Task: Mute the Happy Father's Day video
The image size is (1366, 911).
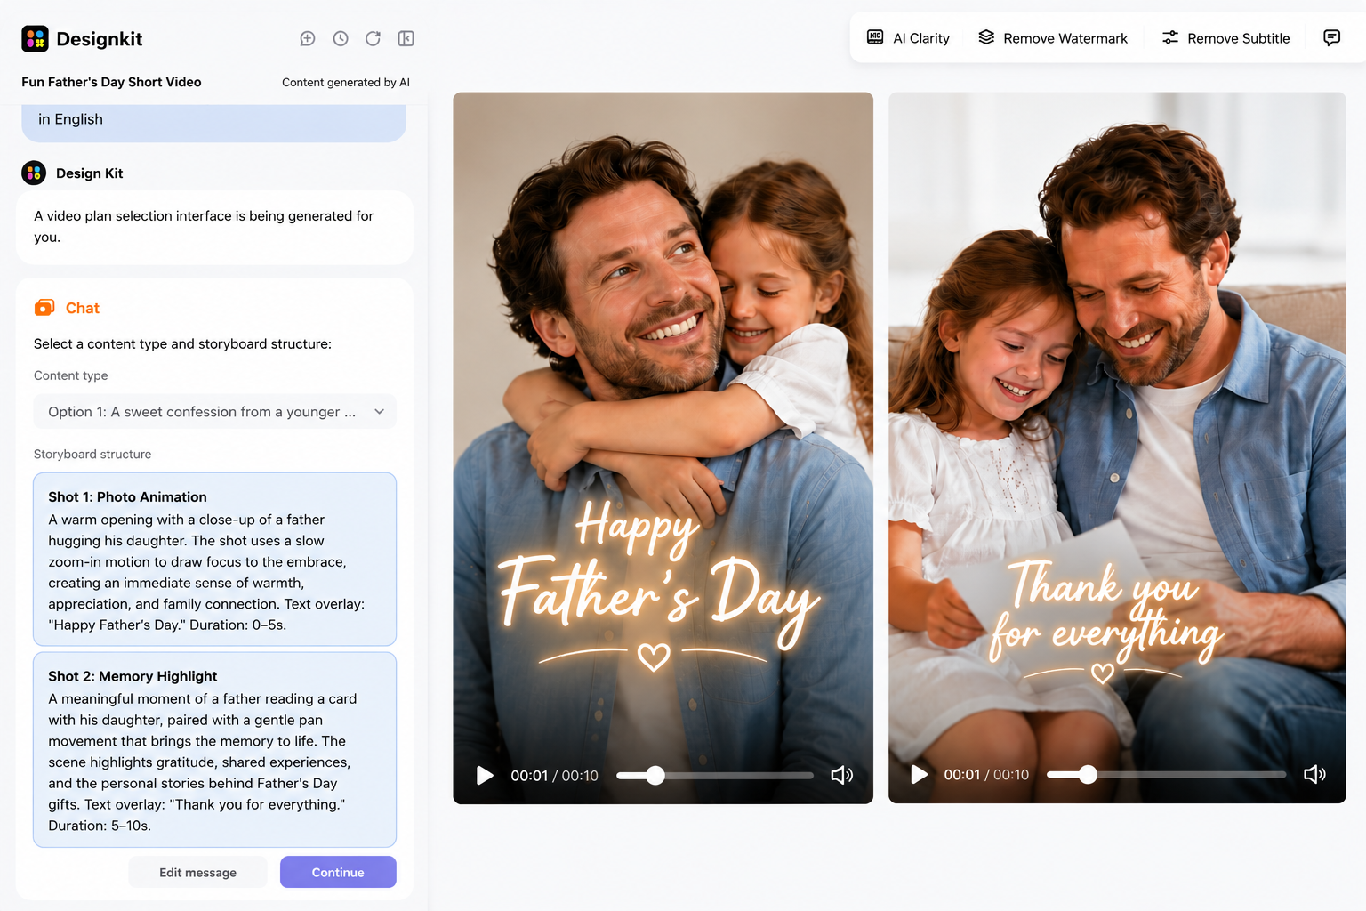Action: tap(841, 775)
